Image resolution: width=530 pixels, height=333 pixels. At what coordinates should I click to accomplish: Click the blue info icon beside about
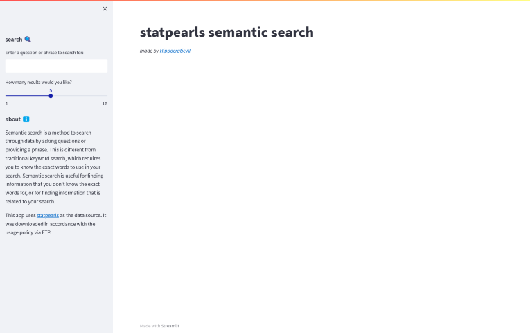(x=26, y=119)
